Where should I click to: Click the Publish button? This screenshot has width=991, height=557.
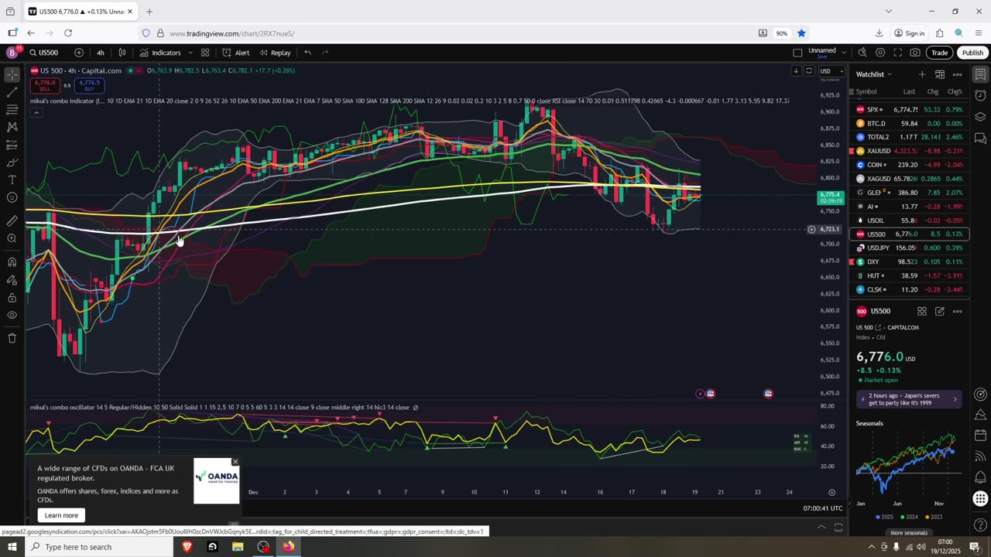point(972,53)
